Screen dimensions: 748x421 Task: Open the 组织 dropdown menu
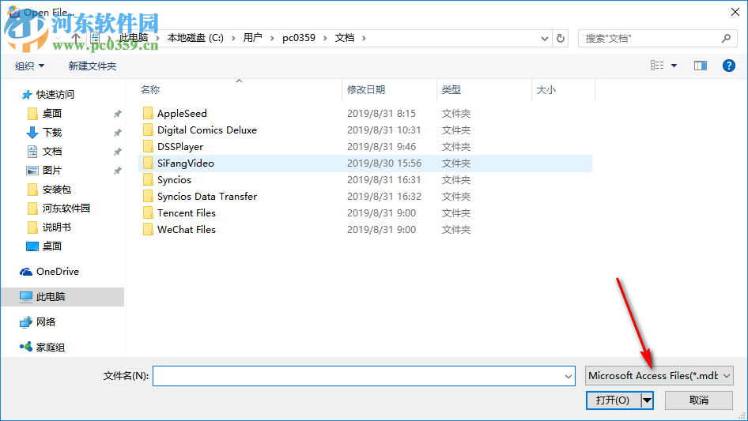(29, 66)
